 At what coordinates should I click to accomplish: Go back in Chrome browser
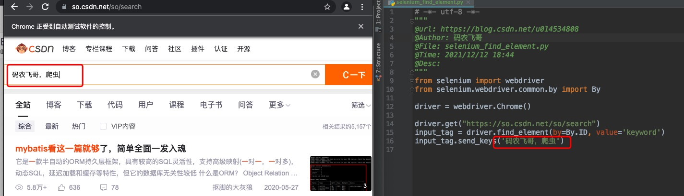coord(14,7)
